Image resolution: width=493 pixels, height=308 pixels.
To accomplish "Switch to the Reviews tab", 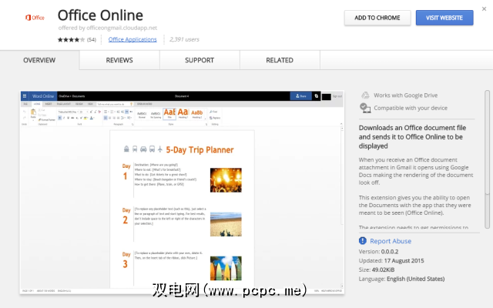I will [x=119, y=60].
